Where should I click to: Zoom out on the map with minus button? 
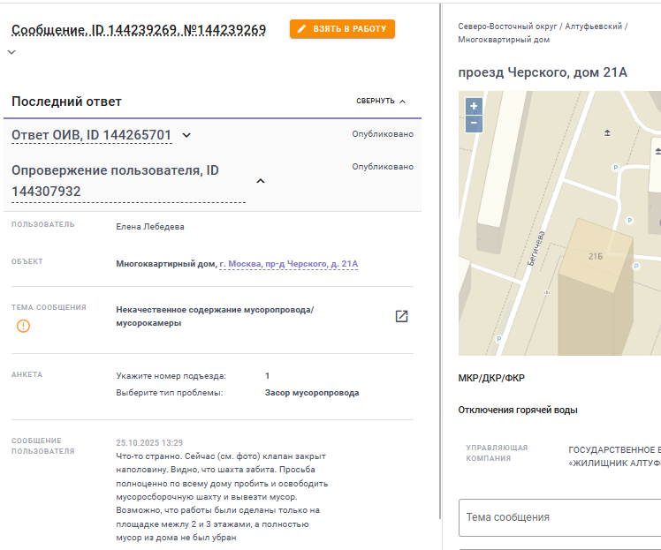pos(474,124)
